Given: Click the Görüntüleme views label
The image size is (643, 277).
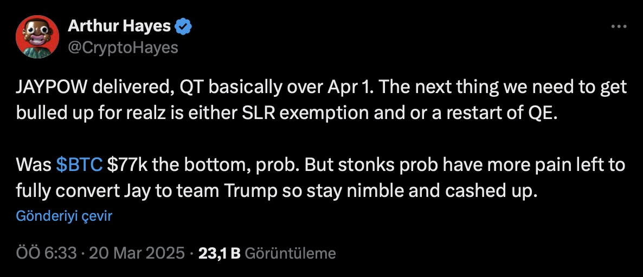Looking at the screenshot, I should pos(291,253).
